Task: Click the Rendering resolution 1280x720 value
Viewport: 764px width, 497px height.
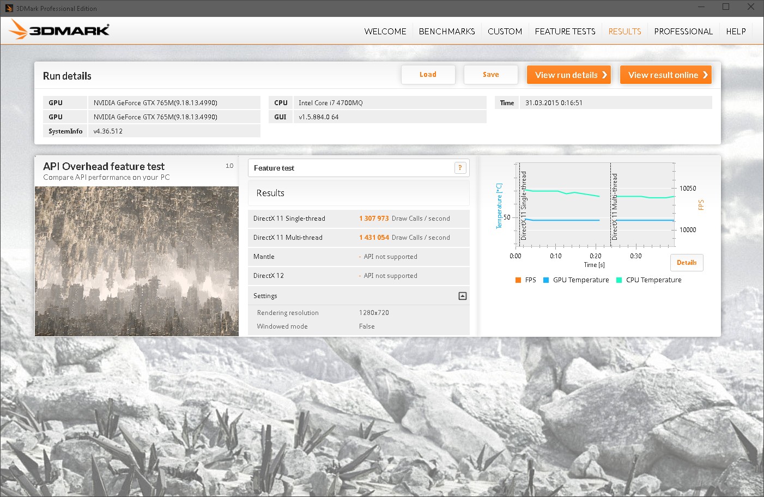Action: click(374, 313)
